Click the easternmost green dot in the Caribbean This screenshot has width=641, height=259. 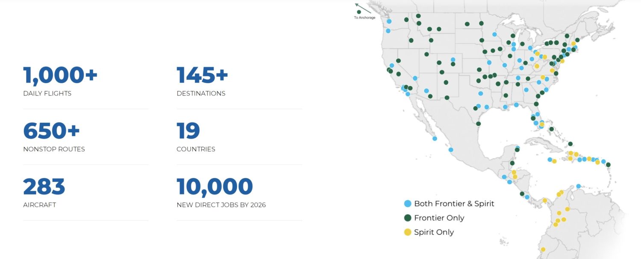[x=608, y=165]
